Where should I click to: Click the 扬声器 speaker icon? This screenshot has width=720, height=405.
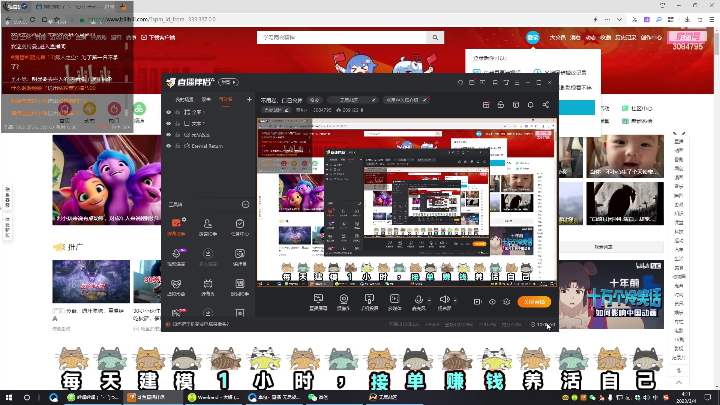pyautogui.click(x=445, y=299)
